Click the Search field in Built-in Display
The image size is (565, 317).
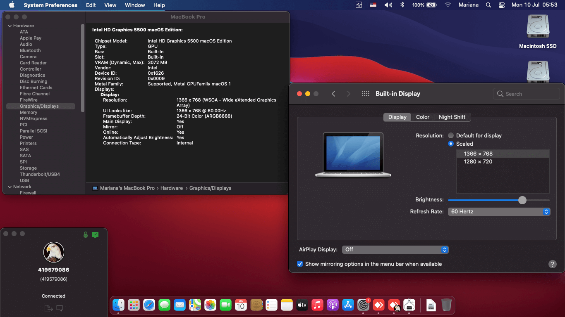[x=527, y=94]
